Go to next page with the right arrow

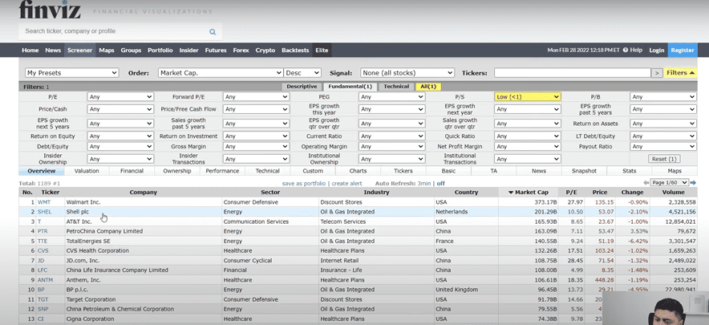point(693,183)
